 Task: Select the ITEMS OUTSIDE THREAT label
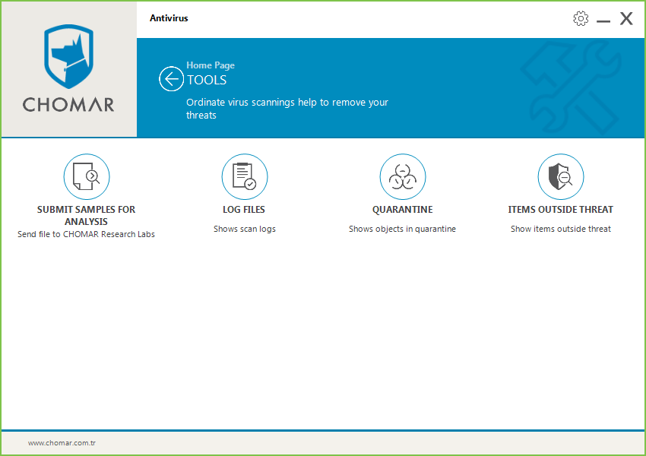click(561, 210)
